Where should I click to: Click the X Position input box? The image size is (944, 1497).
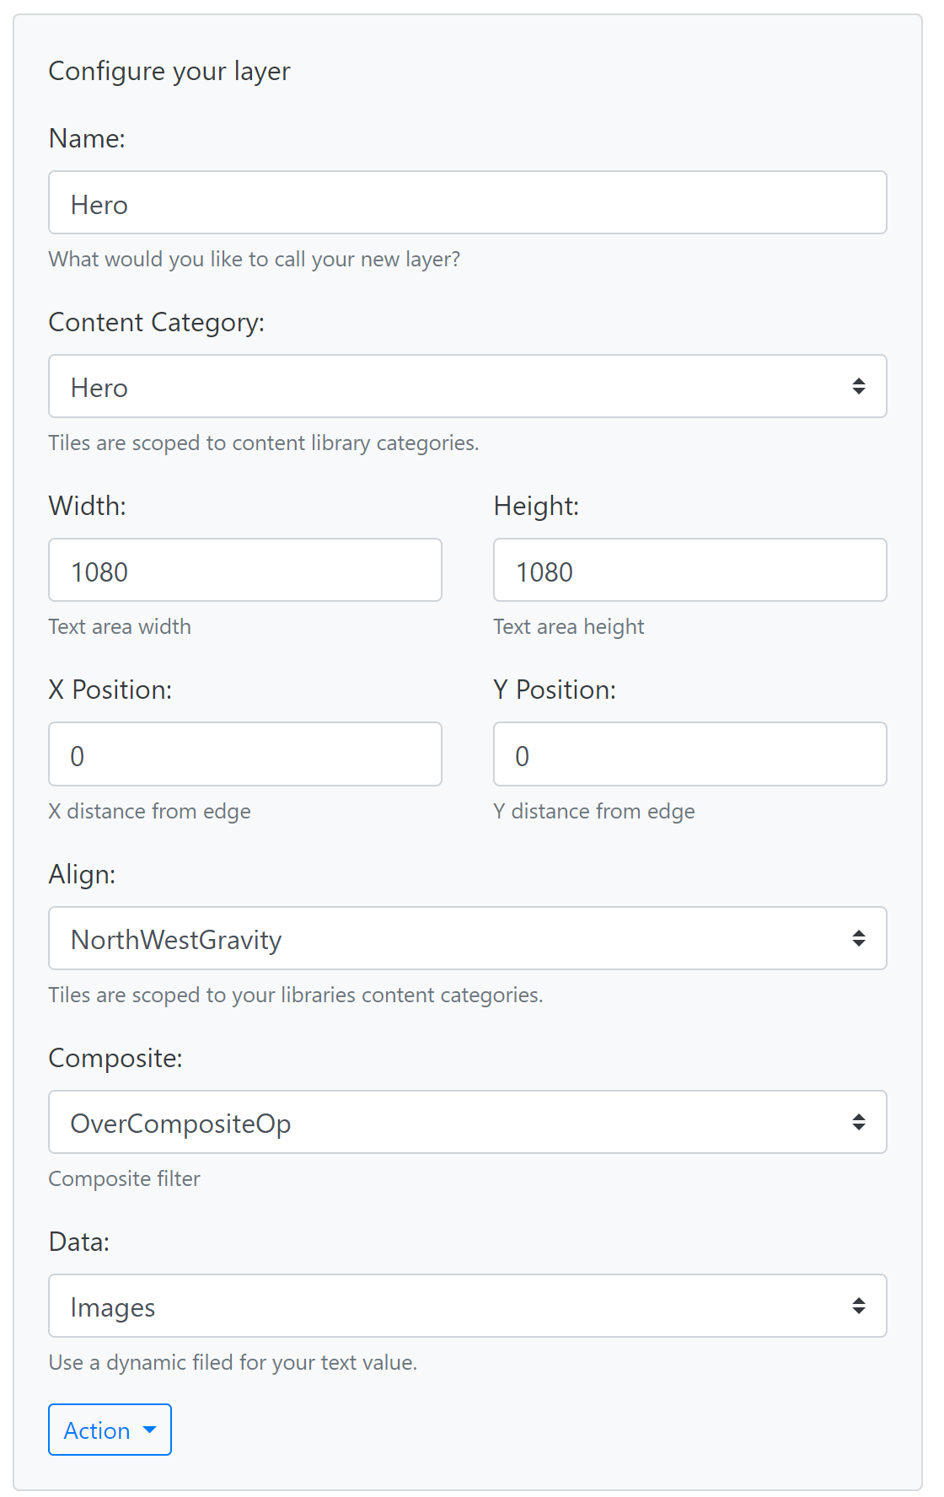(244, 754)
